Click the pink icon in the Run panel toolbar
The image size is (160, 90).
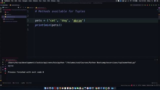click(5, 69)
